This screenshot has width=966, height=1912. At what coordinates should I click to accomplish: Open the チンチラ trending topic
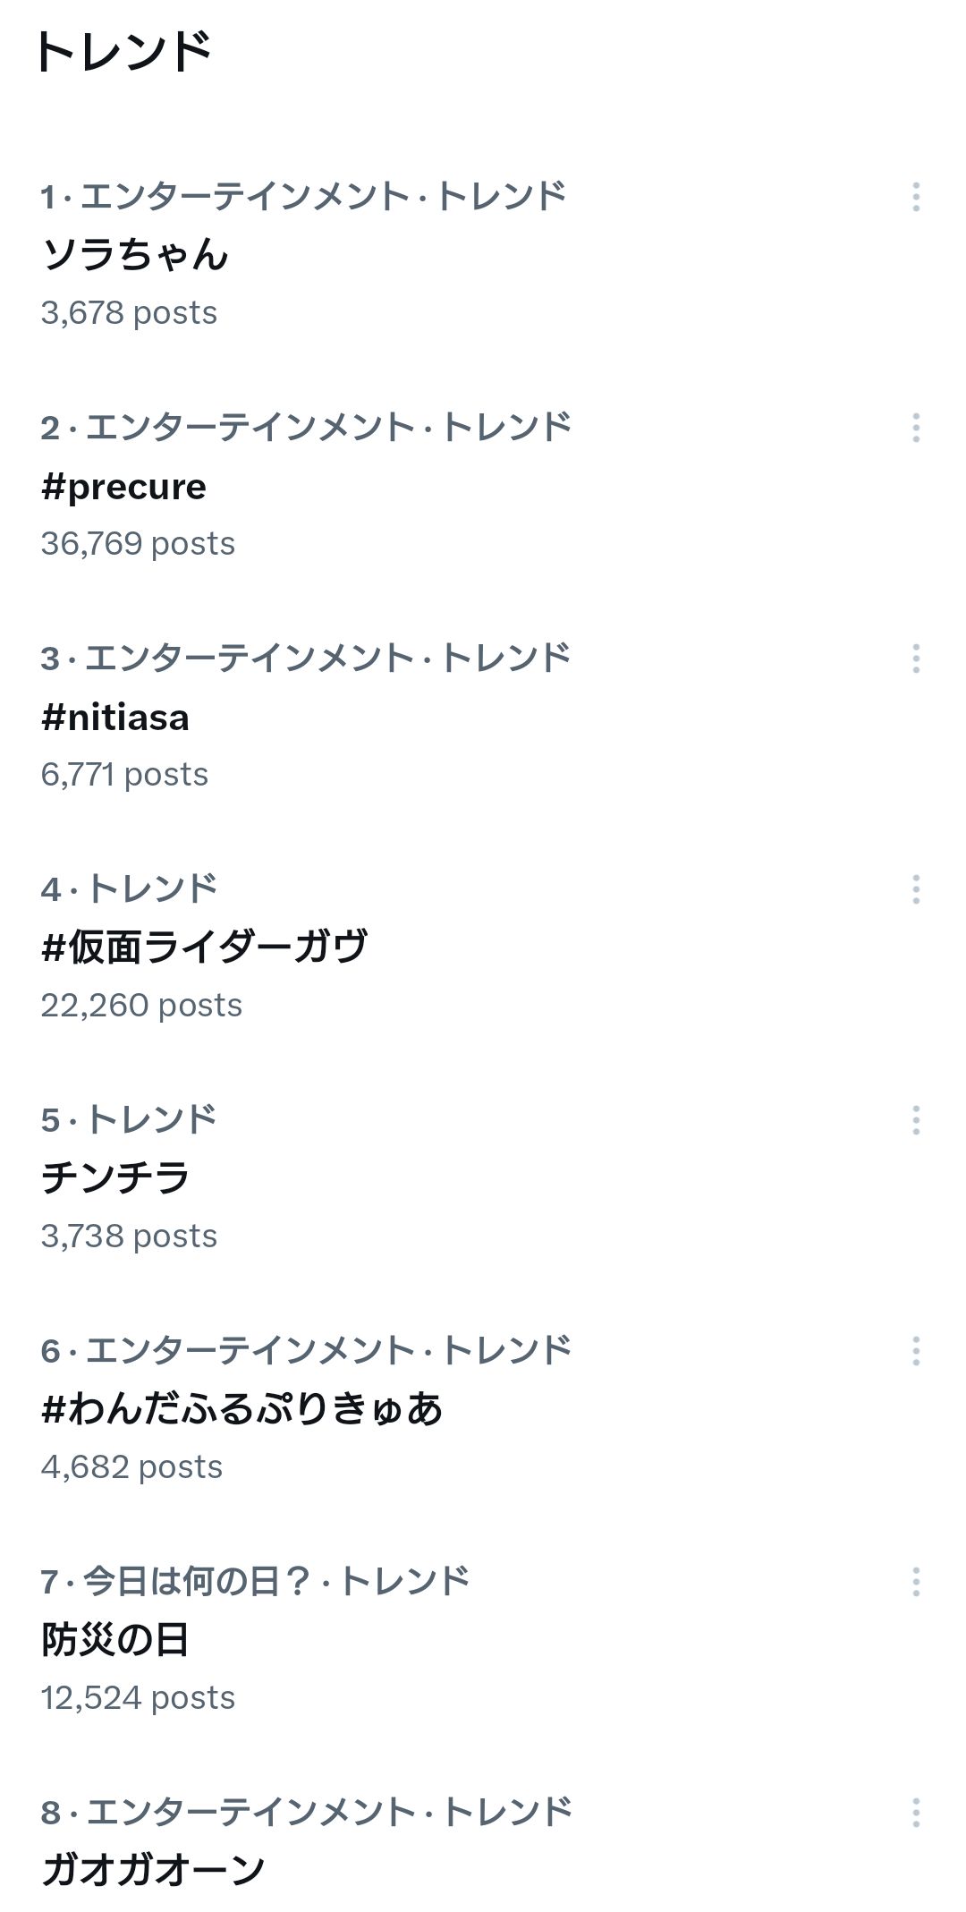pos(115,1178)
